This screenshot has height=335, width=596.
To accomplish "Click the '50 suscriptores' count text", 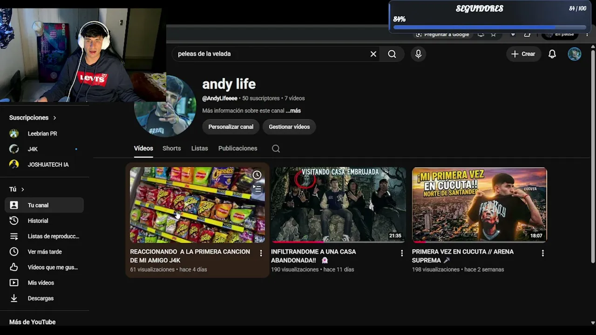I will coord(261,99).
